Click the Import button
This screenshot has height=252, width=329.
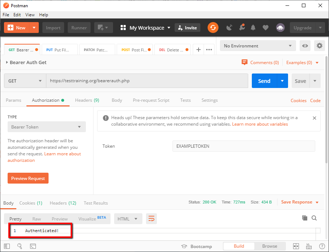click(53, 28)
